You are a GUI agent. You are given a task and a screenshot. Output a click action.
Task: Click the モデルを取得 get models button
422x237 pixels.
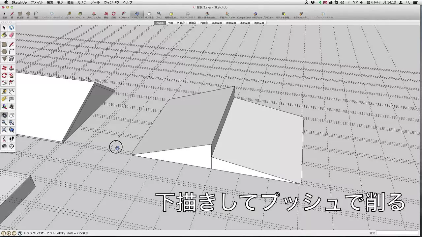(284, 15)
